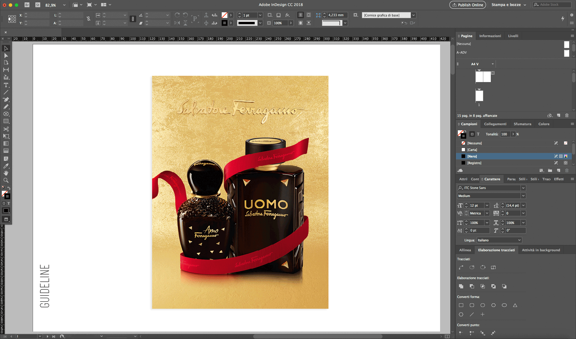
Task: Toggle the reference point locator grid
Action: click(x=12, y=19)
